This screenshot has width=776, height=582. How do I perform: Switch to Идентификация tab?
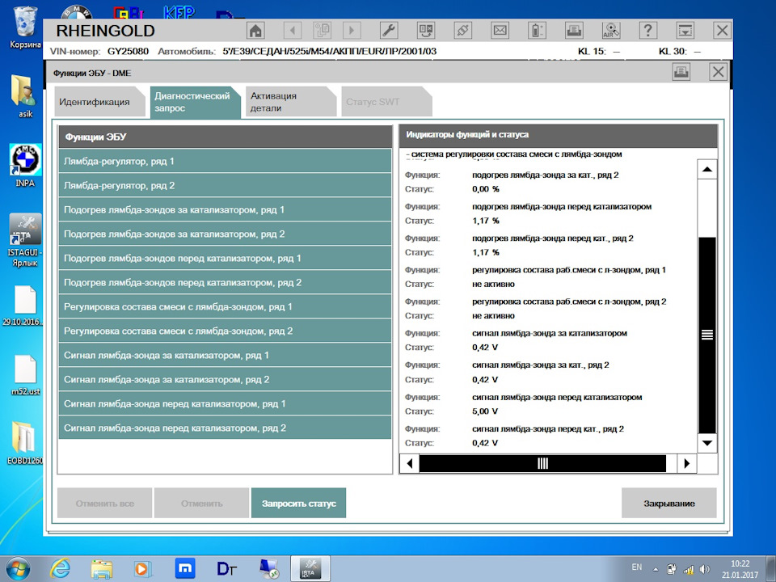pyautogui.click(x=99, y=102)
